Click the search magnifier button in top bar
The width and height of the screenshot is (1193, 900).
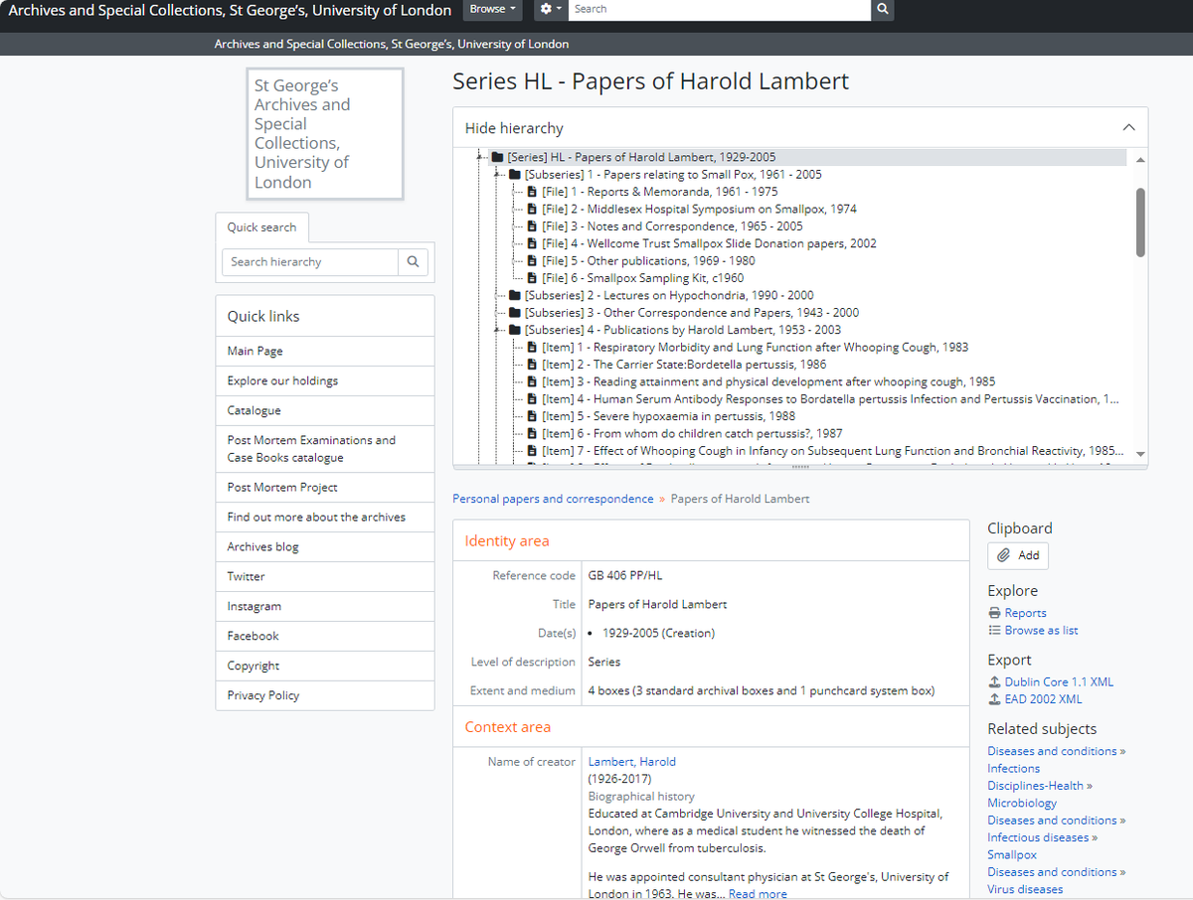point(882,9)
